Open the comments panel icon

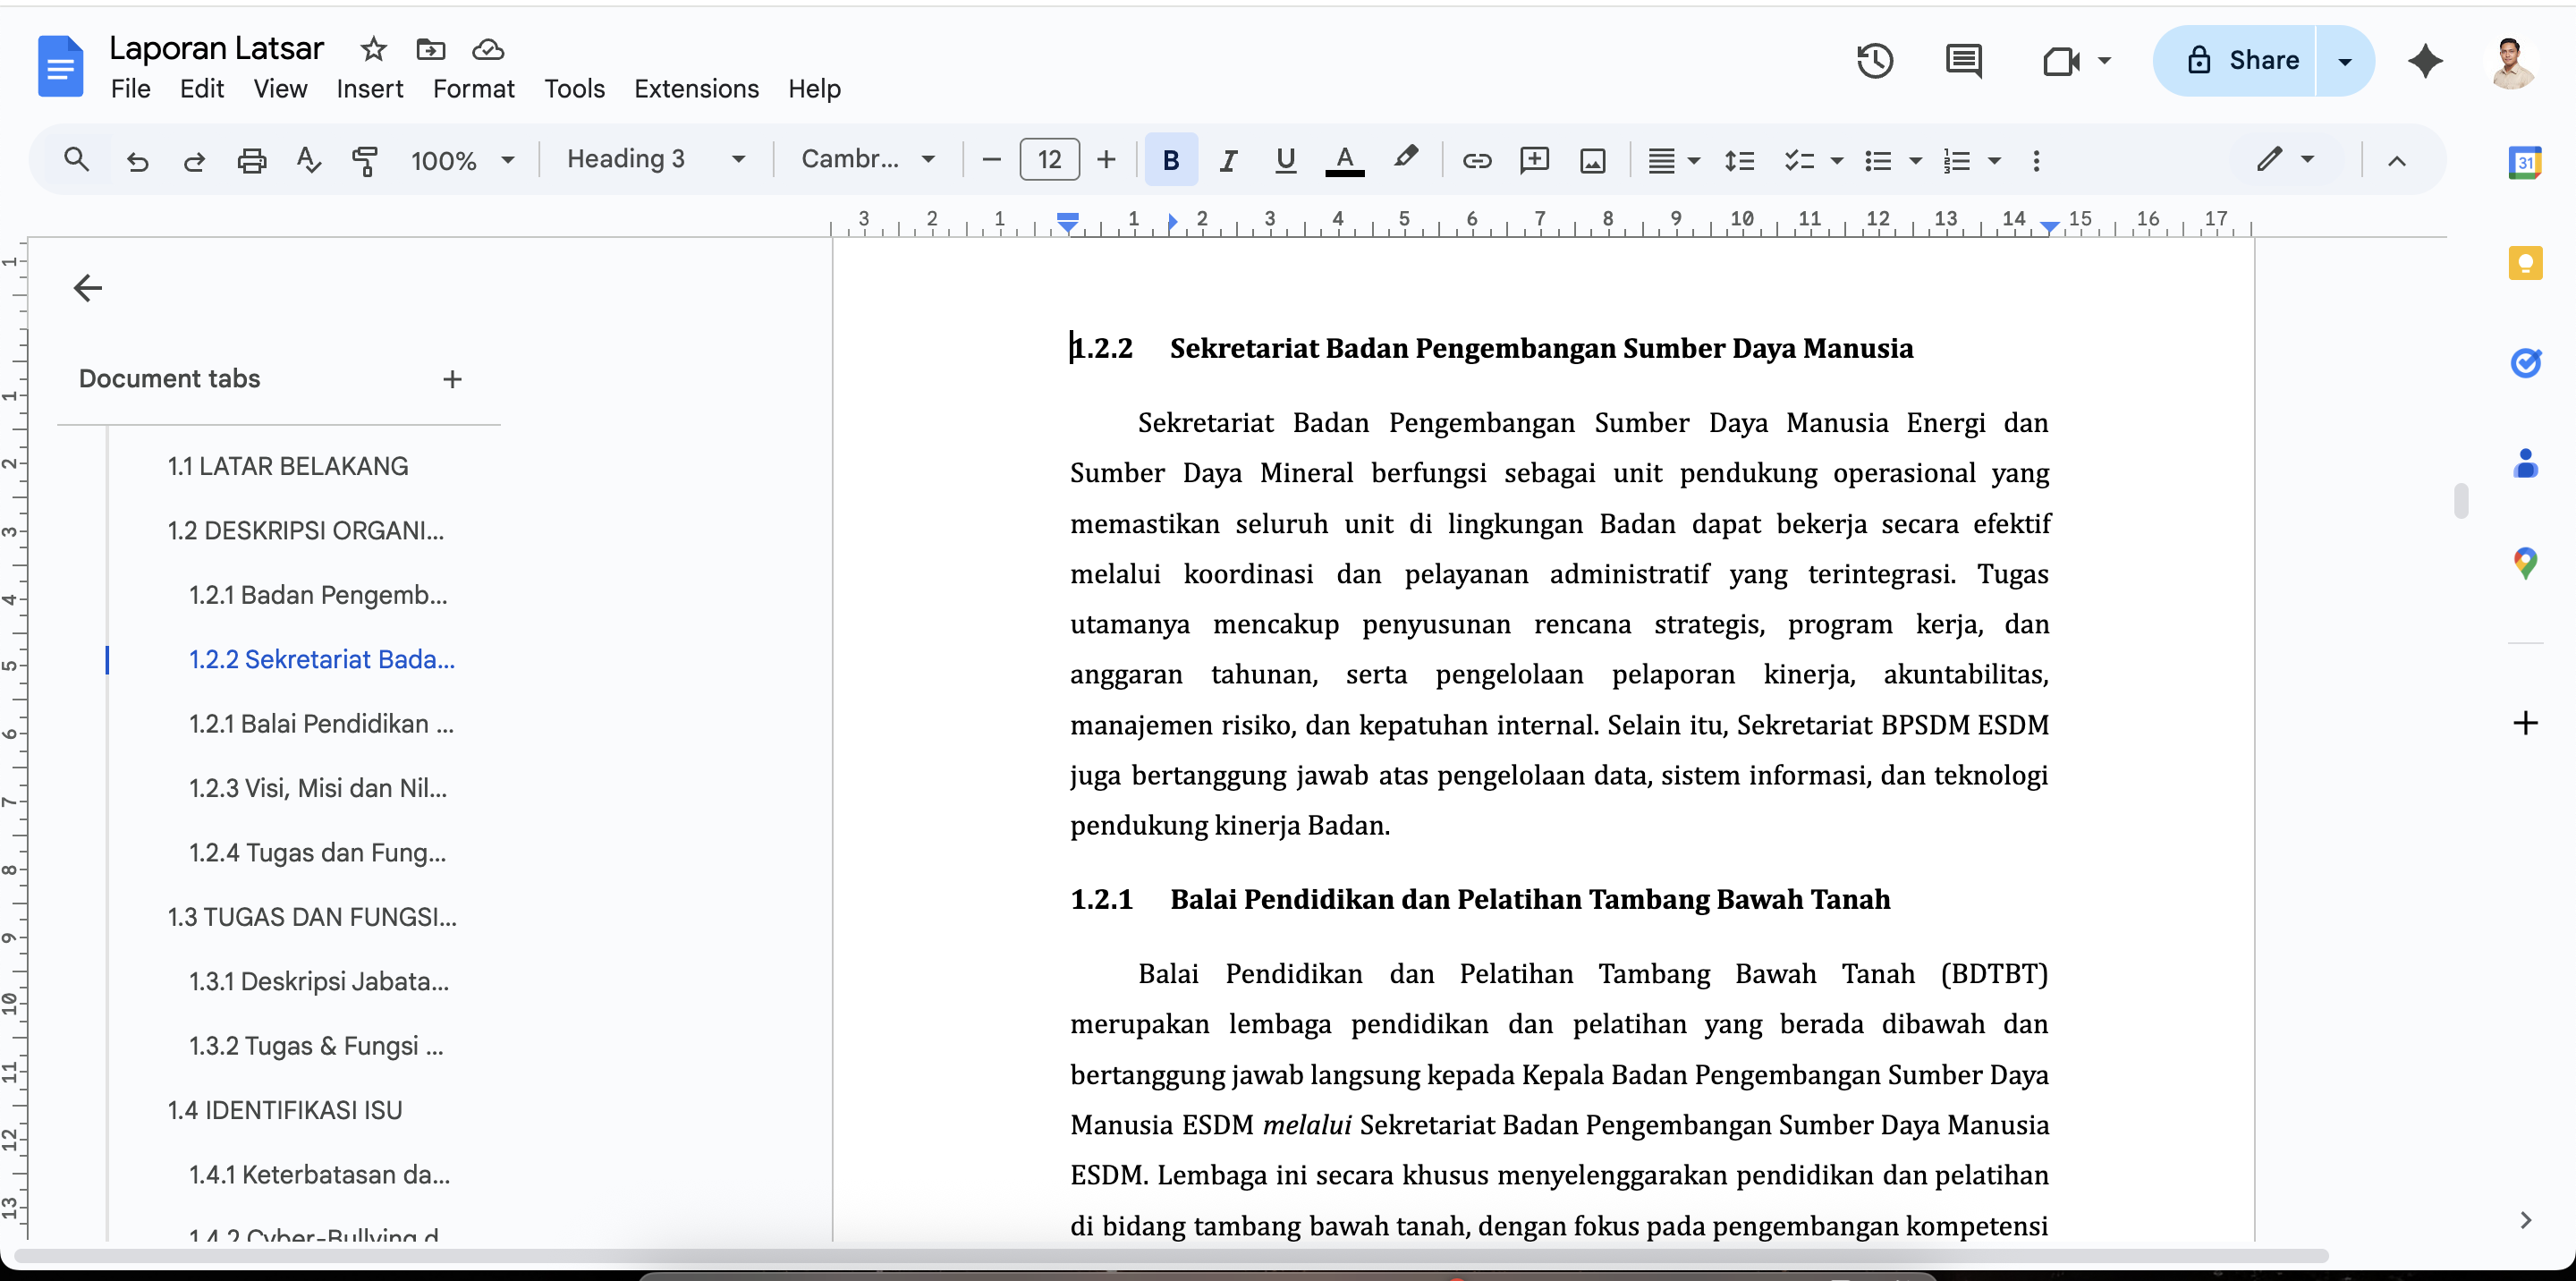click(1963, 61)
